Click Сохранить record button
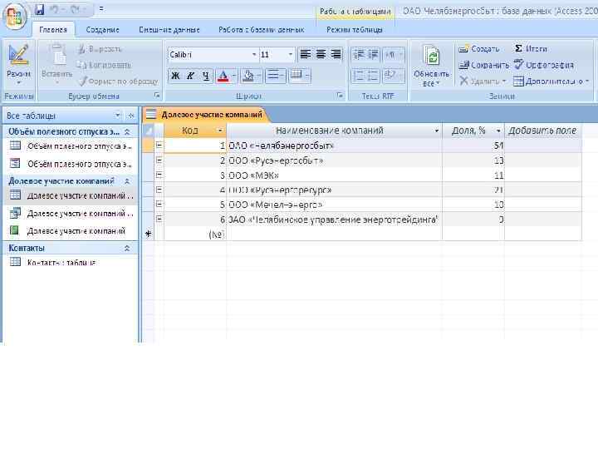Screen dimensions: 598x449 coord(483,66)
